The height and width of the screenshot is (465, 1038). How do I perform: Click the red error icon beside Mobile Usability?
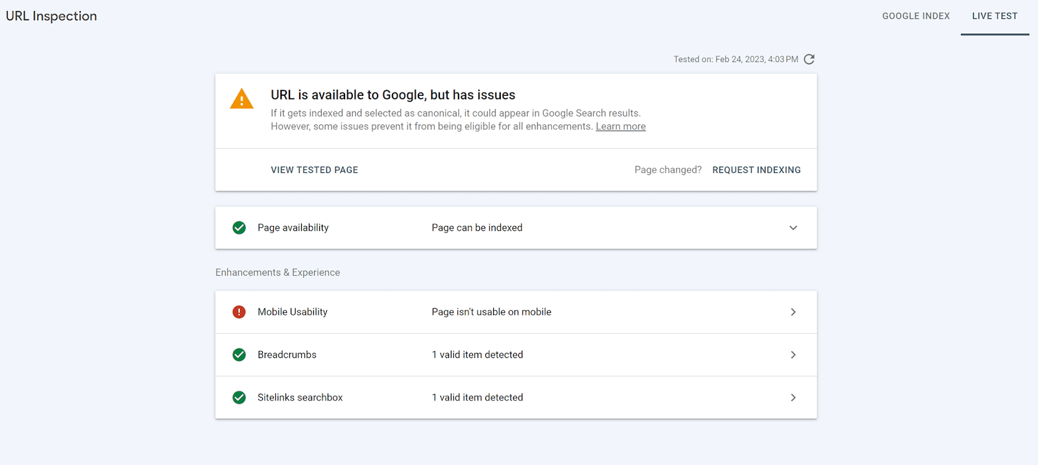click(x=239, y=312)
